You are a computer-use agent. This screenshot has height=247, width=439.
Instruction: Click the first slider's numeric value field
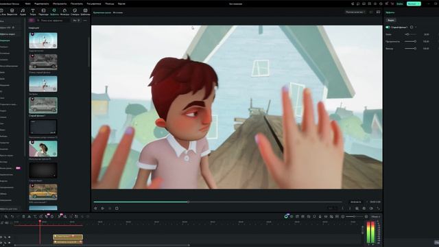(x=427, y=34)
